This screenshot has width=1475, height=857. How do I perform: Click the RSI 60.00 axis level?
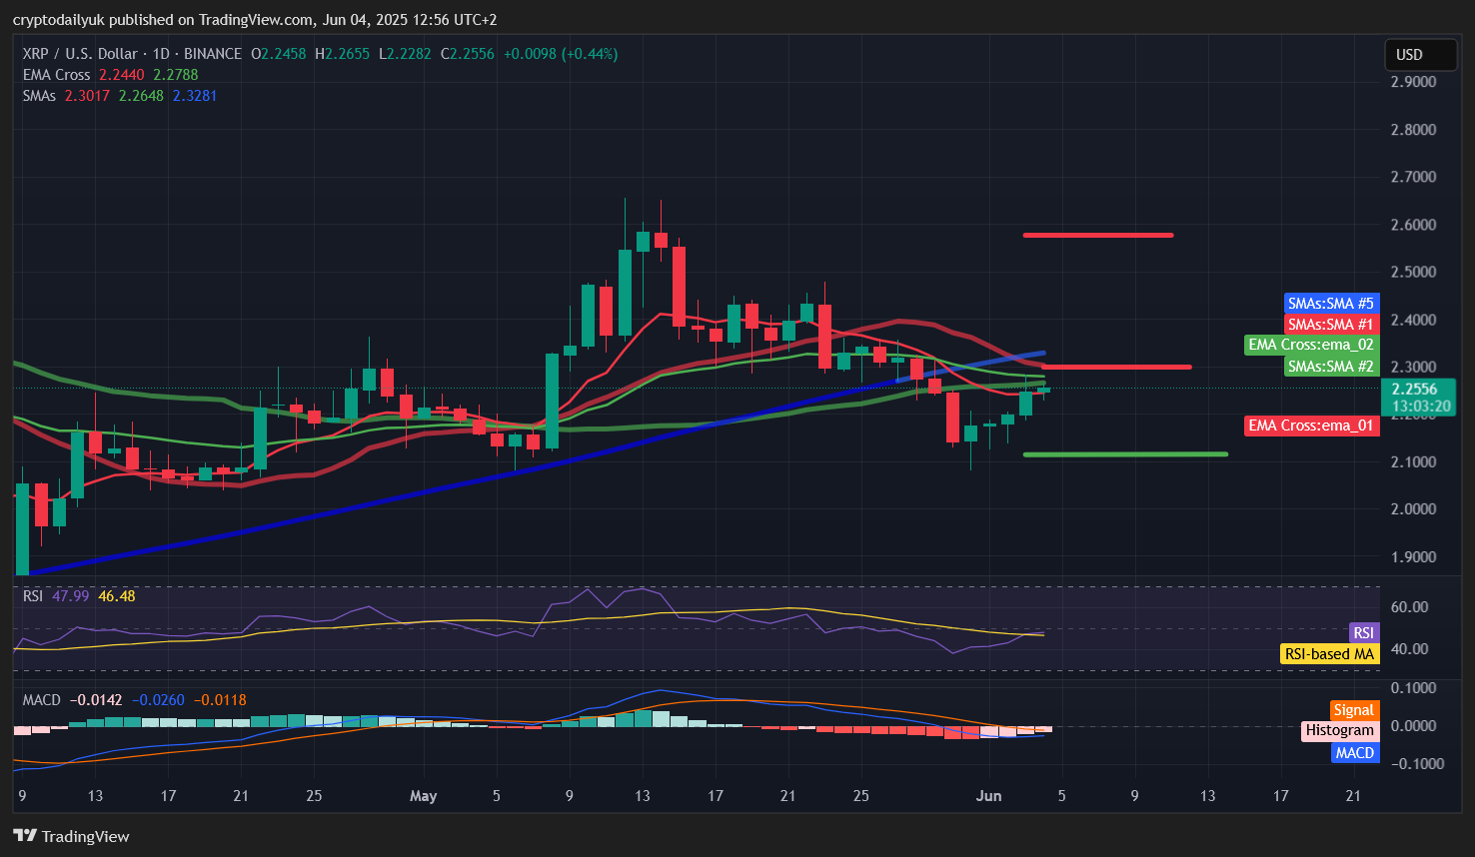1410,607
